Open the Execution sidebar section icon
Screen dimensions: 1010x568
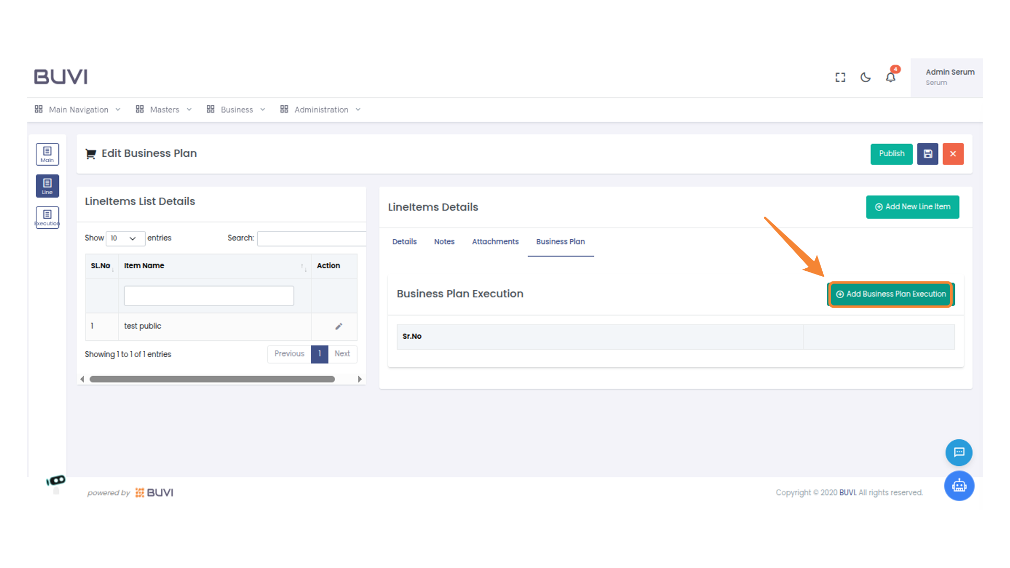pos(47,217)
